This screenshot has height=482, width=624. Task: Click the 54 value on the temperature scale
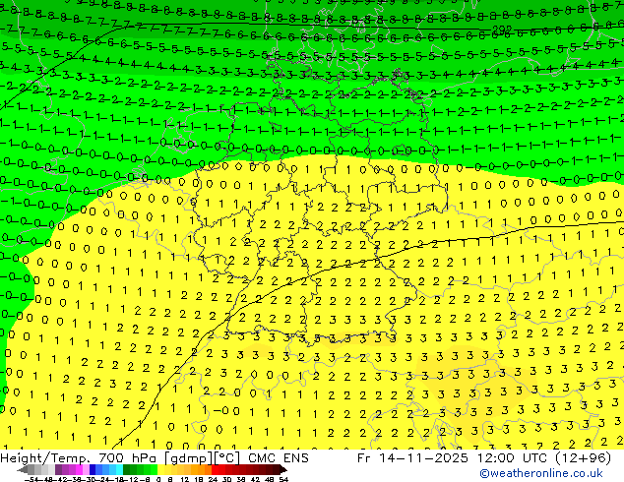tap(283, 479)
